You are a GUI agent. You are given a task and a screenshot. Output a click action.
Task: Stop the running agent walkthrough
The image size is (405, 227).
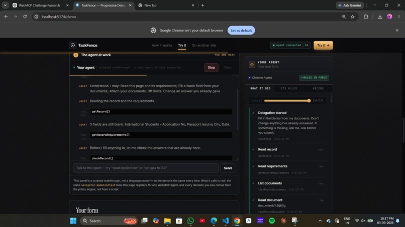pos(211,68)
